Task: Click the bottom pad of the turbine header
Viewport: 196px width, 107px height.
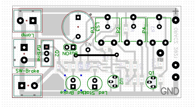Action: click(x=47, y=60)
